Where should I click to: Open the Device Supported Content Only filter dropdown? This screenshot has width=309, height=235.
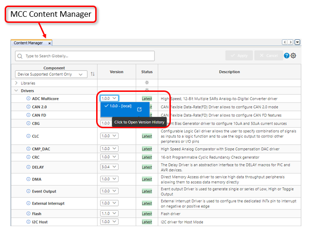(51, 74)
